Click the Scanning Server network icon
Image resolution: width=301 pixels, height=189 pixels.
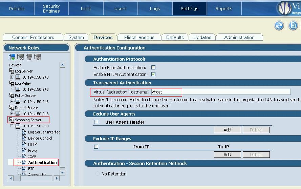coord(12,120)
